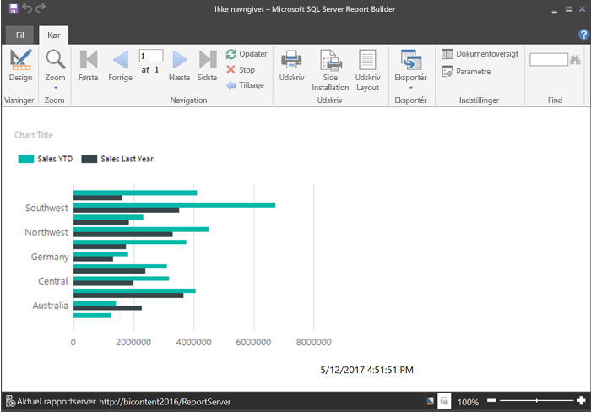The height and width of the screenshot is (412, 591).
Task: Go to the Næste (next) page
Action: tap(179, 65)
